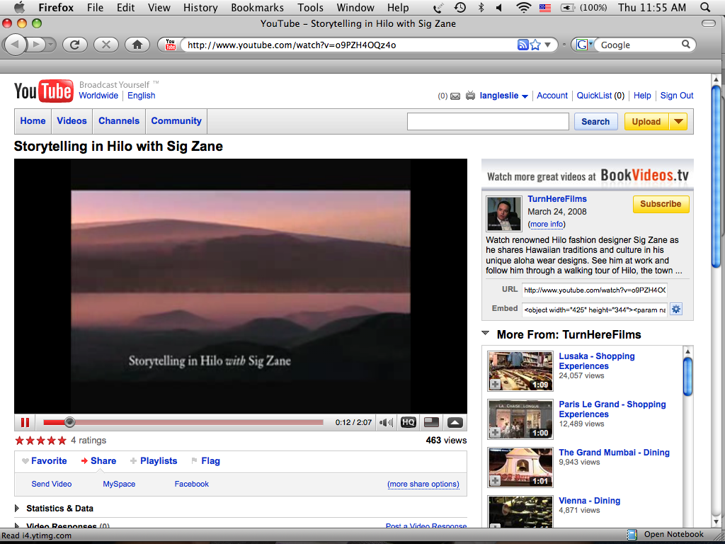Share to Facebook
The height and width of the screenshot is (544, 725).
[x=191, y=484]
